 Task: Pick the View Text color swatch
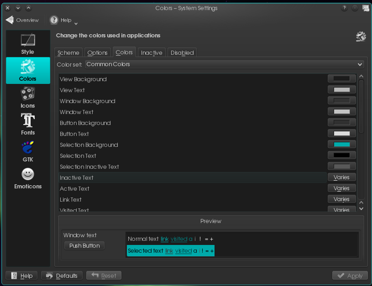[341, 90]
